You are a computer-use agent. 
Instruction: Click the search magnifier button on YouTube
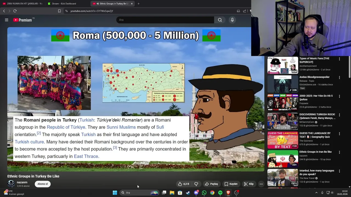coord(220,20)
